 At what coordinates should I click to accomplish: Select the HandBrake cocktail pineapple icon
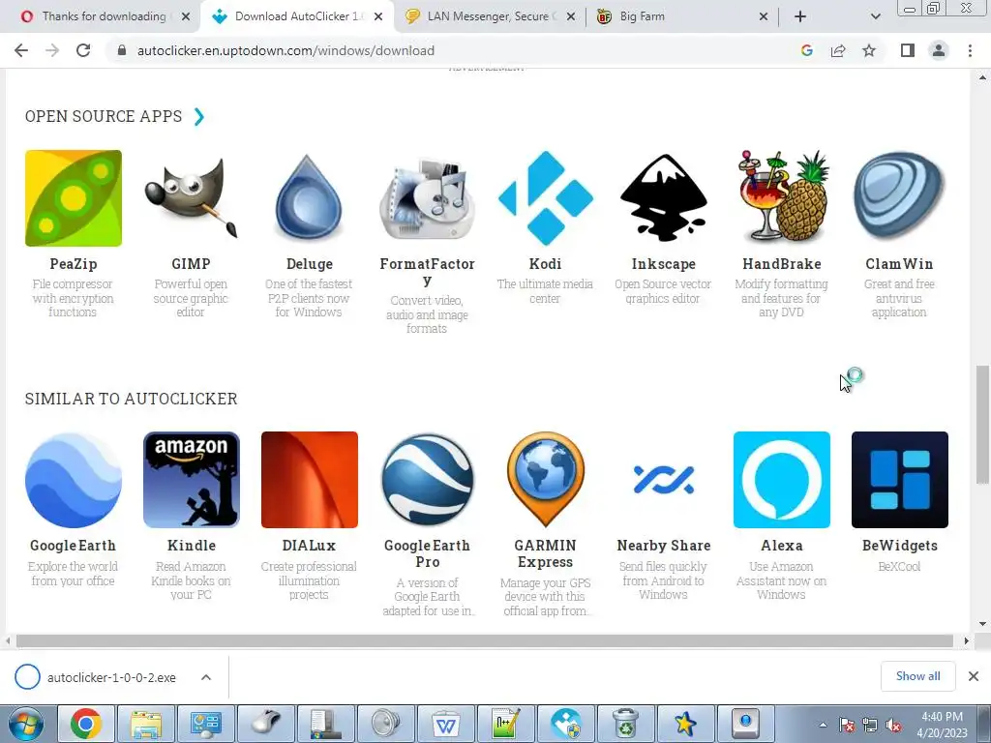(x=782, y=198)
